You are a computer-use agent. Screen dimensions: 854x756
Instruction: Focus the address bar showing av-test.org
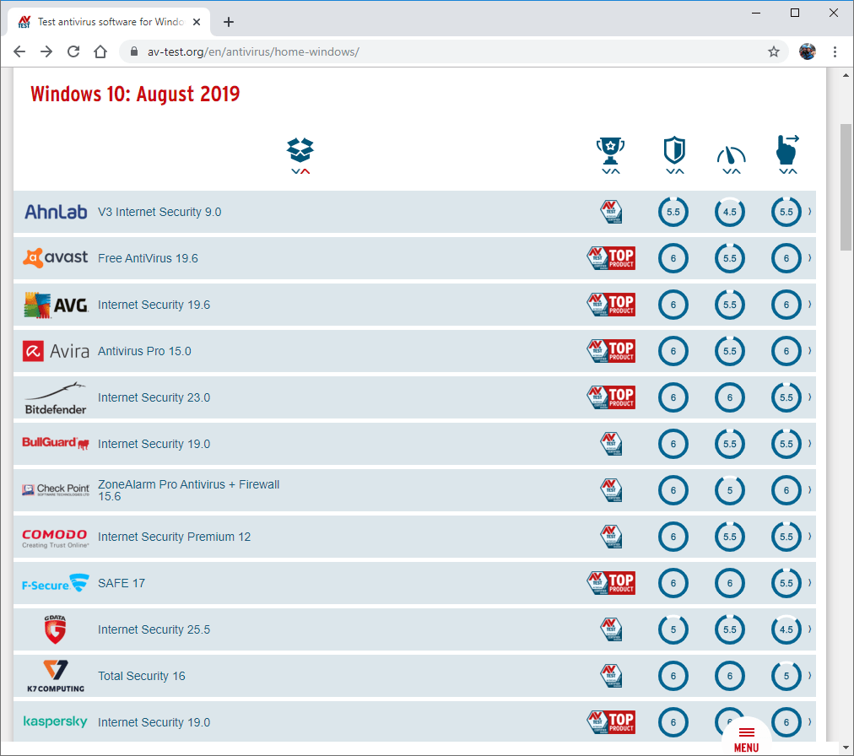454,51
